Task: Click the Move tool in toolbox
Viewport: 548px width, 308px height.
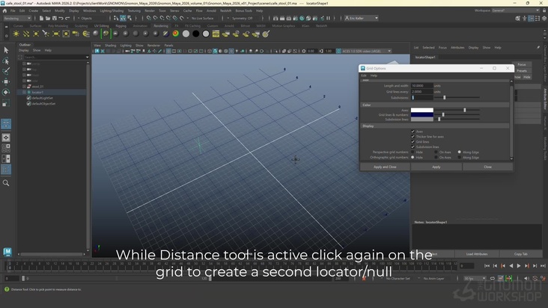Action: click(x=6, y=81)
